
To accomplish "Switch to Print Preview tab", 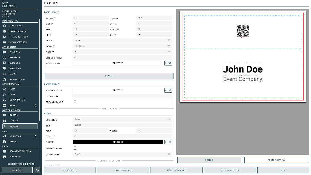I will point(276,160).
